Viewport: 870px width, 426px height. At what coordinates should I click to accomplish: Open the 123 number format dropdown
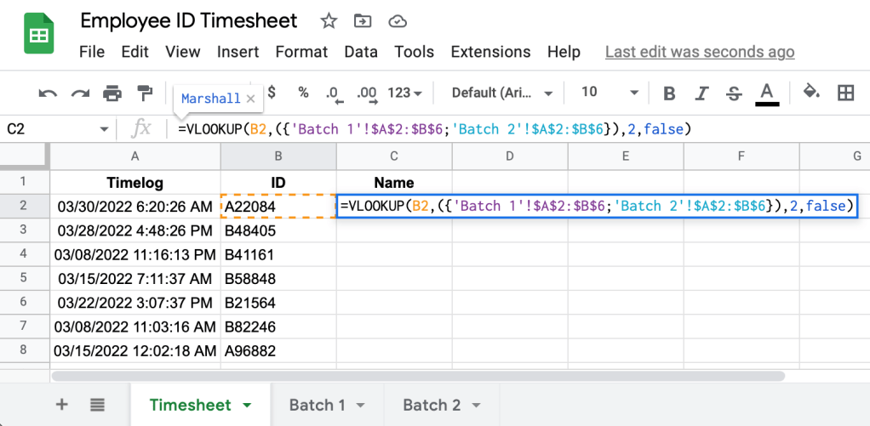pos(405,93)
